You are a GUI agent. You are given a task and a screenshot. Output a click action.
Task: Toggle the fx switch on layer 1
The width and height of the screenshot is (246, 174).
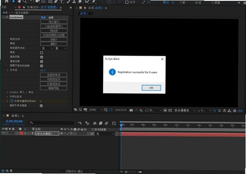[x=72, y=133]
